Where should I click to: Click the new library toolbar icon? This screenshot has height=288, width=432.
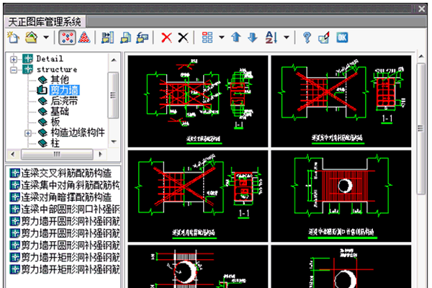tap(13, 37)
